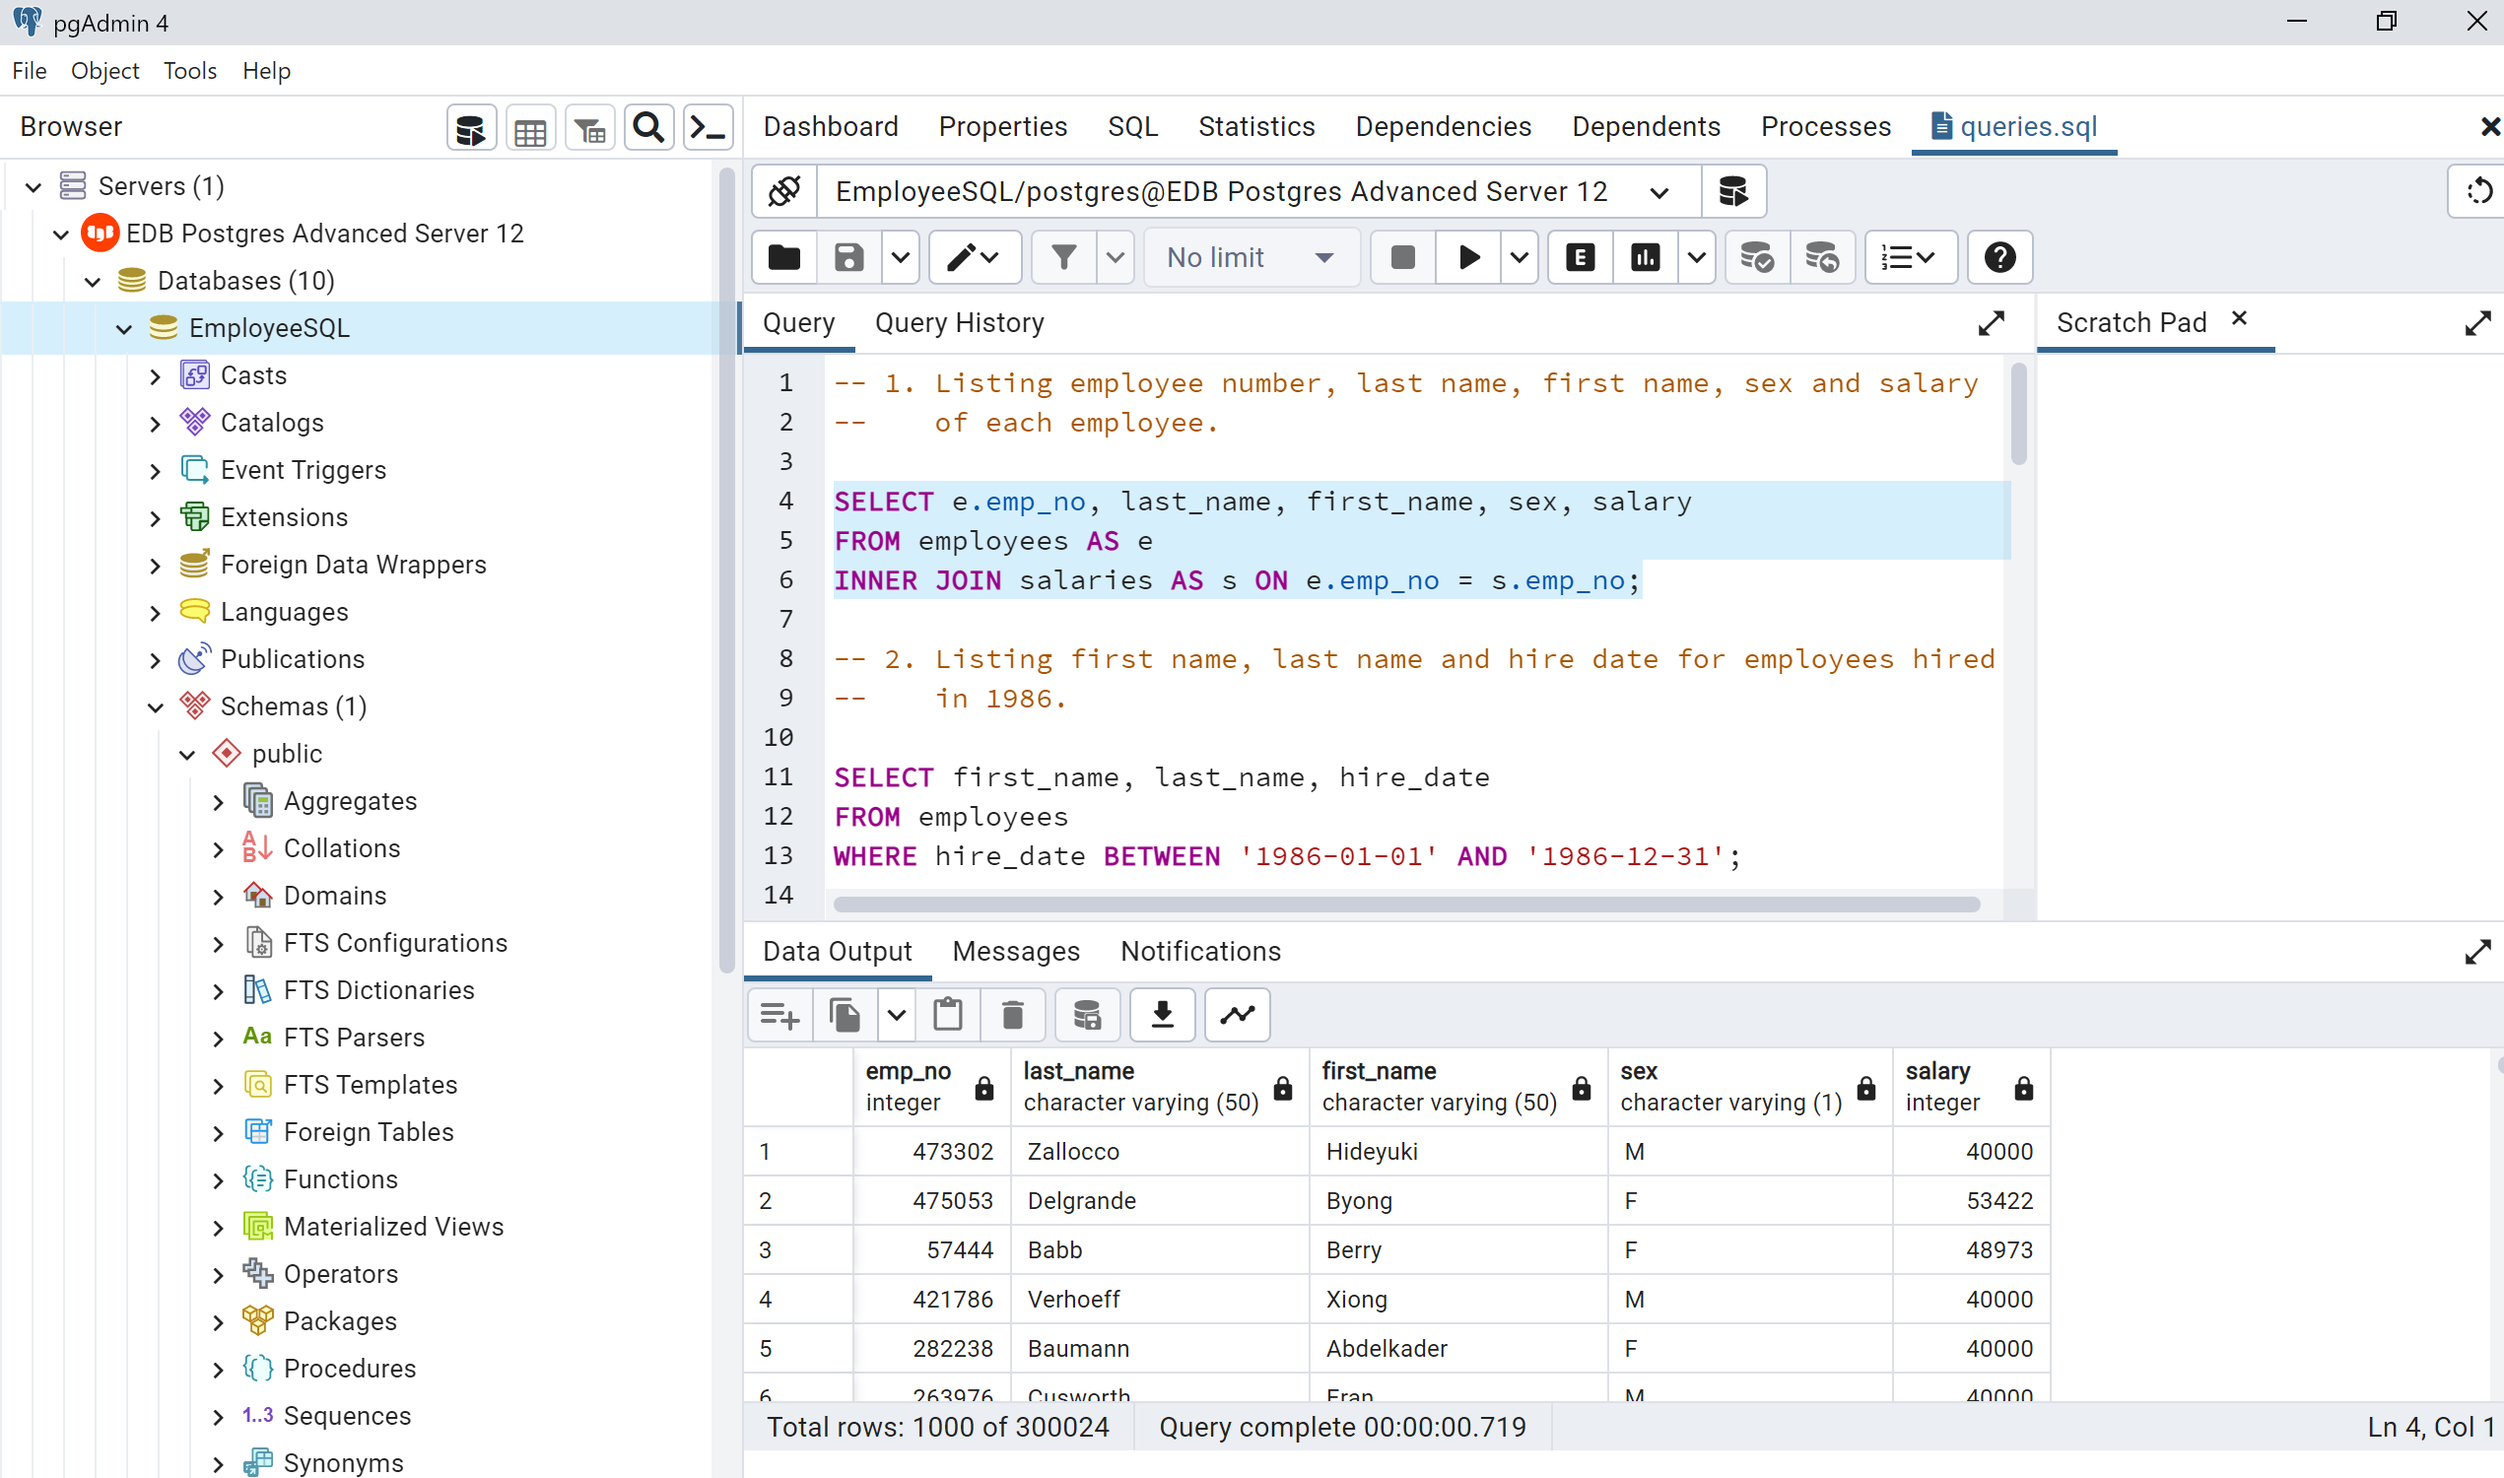Open the graph visualiser for results
This screenshot has height=1478, width=2504.
pyautogui.click(x=1236, y=1015)
